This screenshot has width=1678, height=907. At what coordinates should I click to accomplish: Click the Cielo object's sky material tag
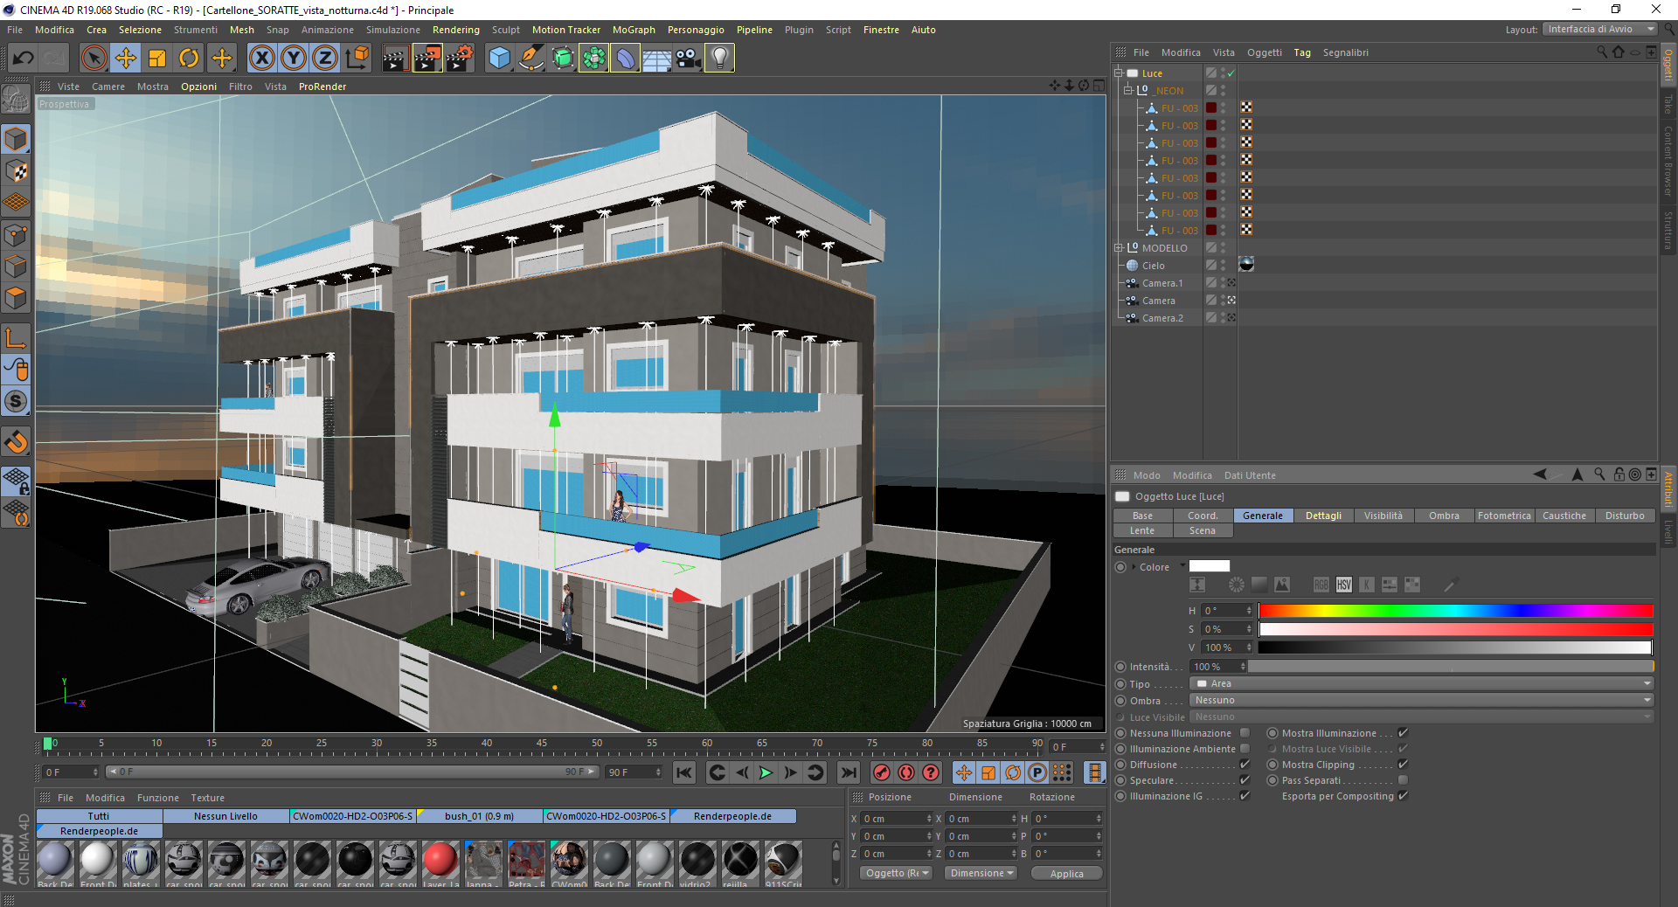[x=1246, y=265]
